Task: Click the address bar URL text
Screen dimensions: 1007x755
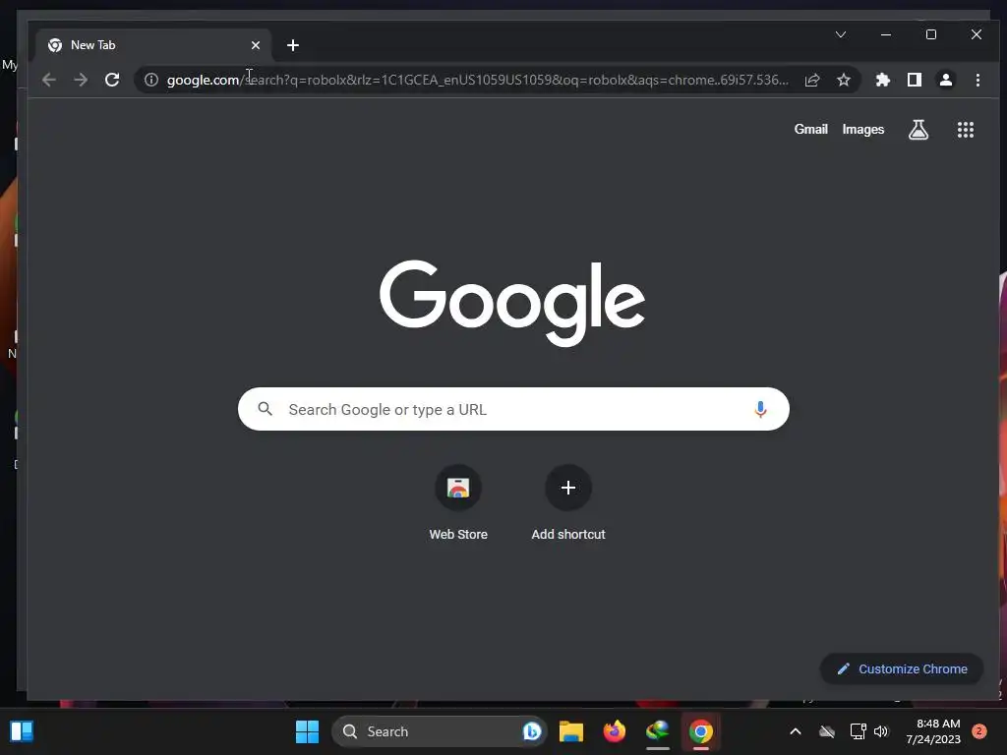Action: 477,80
